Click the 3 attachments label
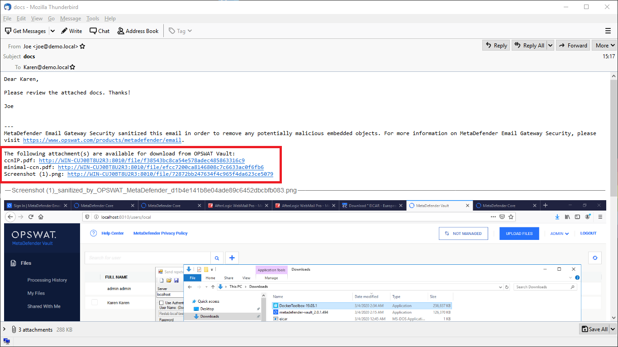This screenshot has height=347, width=618. tap(35, 330)
